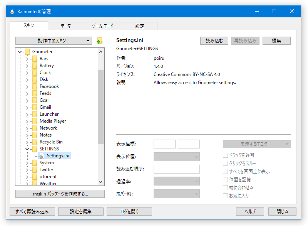Screen dimensions: 308x226
Task: Click the add new skin folder icon
Action: coord(100,41)
